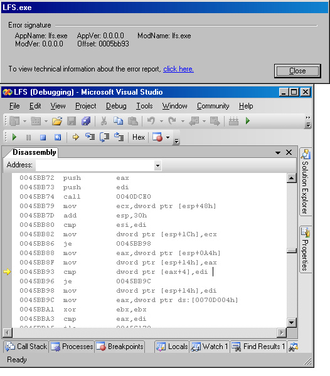Image resolution: width=330 pixels, height=376 pixels.
Task: Open the Tools menu
Action: click(144, 106)
